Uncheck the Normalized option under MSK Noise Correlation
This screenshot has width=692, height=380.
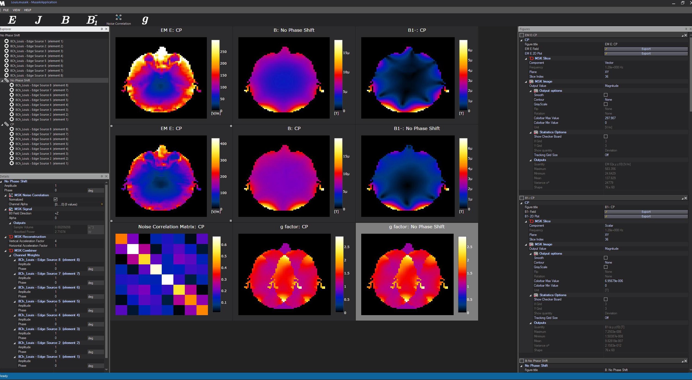(x=56, y=199)
